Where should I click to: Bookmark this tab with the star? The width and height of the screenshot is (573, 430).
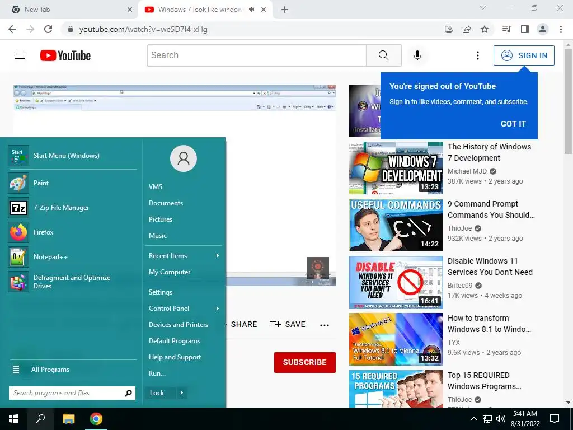pyautogui.click(x=485, y=29)
